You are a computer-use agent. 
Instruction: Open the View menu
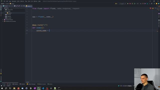(10, 1)
